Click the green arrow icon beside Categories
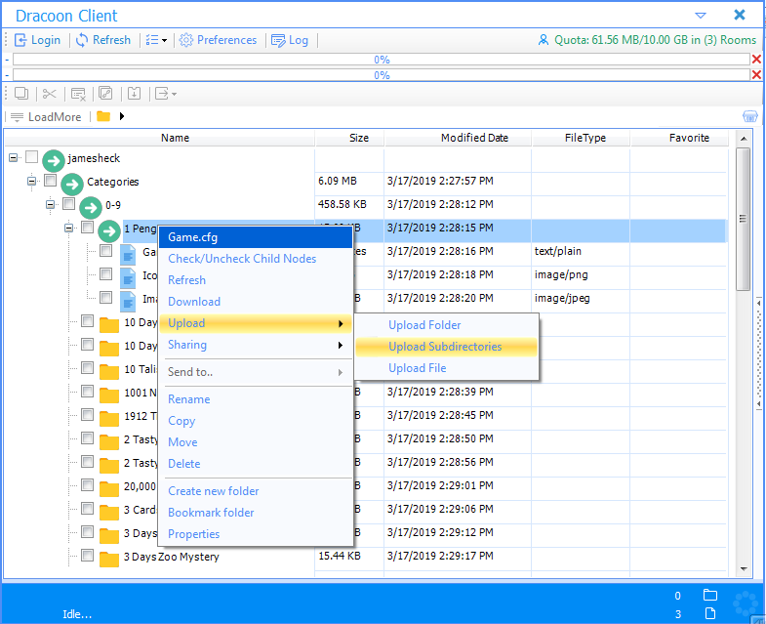The height and width of the screenshot is (624, 766). click(x=72, y=184)
